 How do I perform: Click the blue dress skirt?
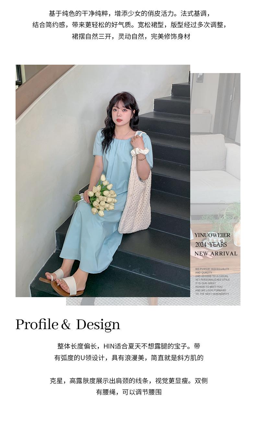[x=91, y=236]
